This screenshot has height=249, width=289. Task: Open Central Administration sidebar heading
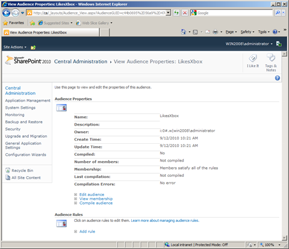coord(20,91)
